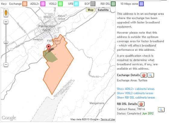Click the VDSL2 green color swatch
Image resolution: width=169 pixels, height=123 pixels.
(x=60, y=4)
